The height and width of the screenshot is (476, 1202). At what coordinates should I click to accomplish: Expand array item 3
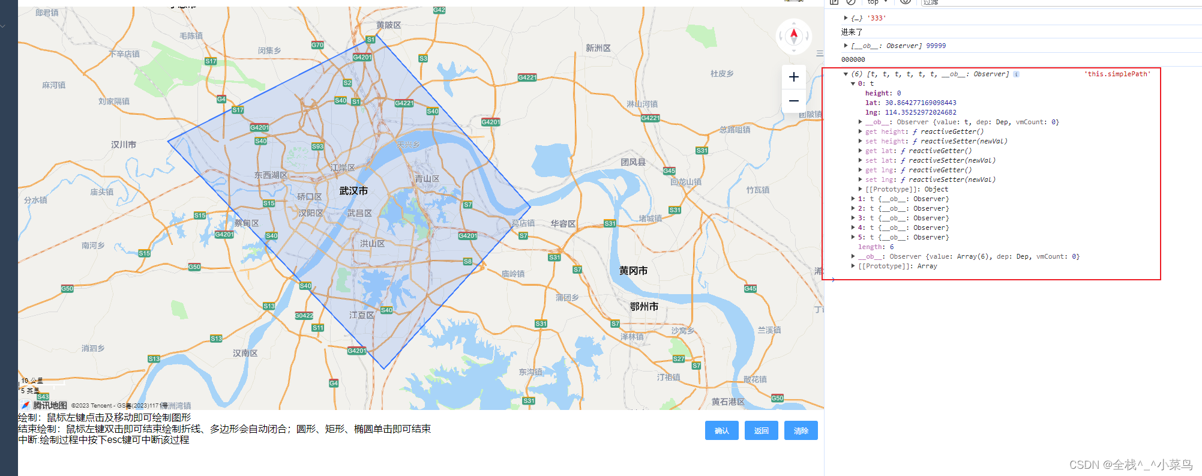(x=853, y=218)
